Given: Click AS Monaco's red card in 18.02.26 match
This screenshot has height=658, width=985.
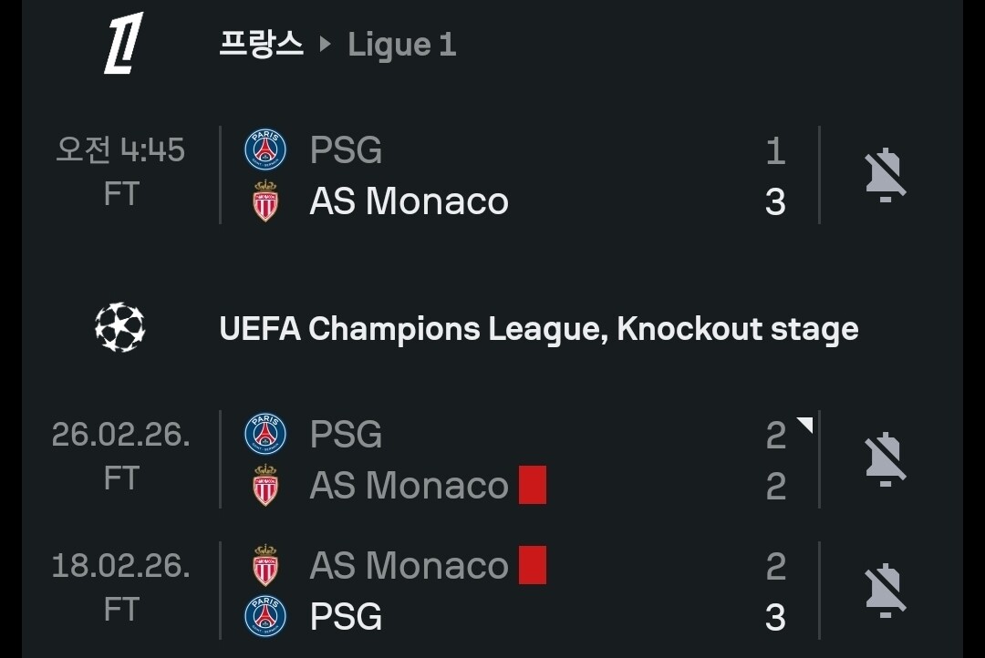Looking at the screenshot, I should (533, 566).
